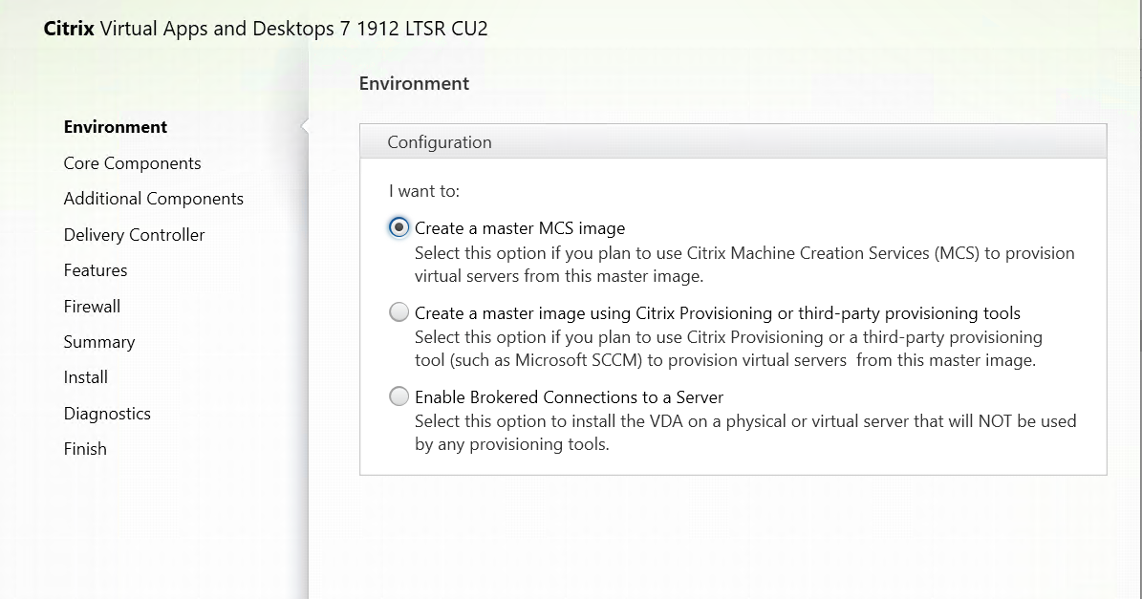Enable Brokered Connections to a Server radio

tap(399, 397)
